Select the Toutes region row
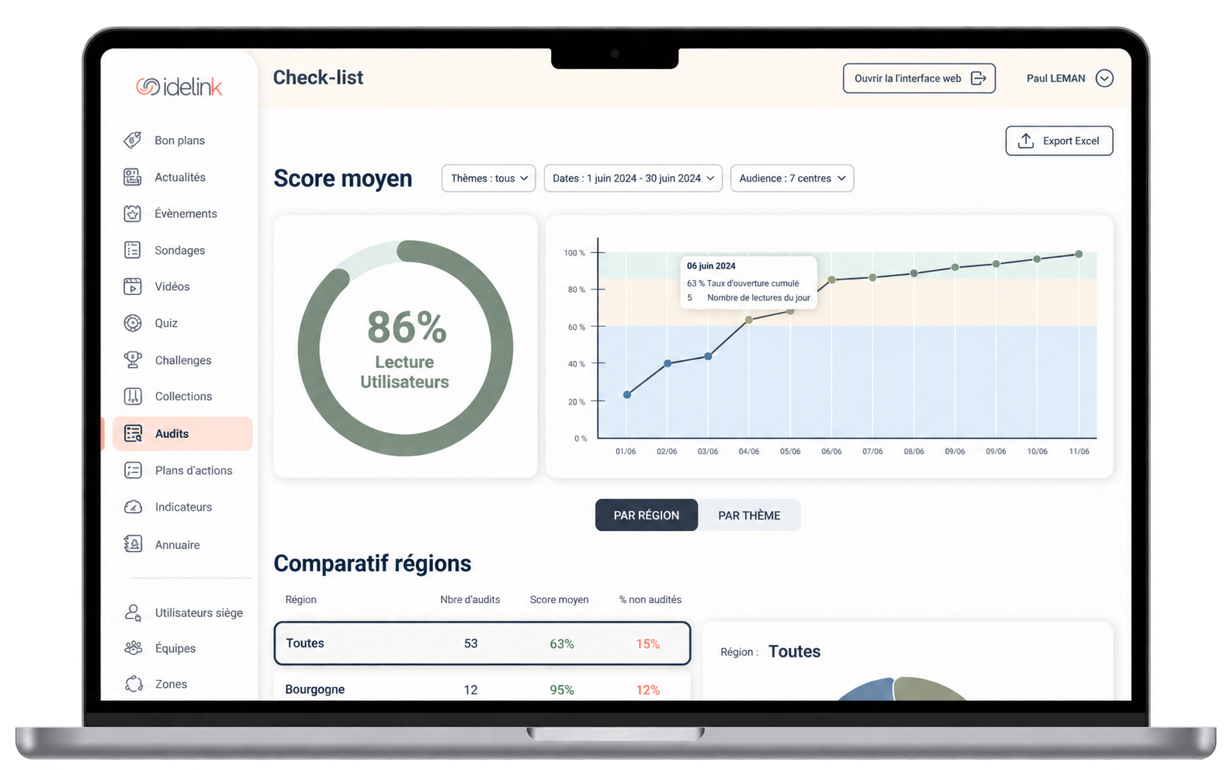The width and height of the screenshot is (1231, 770). (x=482, y=643)
